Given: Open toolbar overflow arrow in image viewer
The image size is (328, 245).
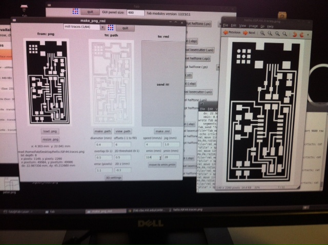Looking at the screenshot, I should click(308, 35).
